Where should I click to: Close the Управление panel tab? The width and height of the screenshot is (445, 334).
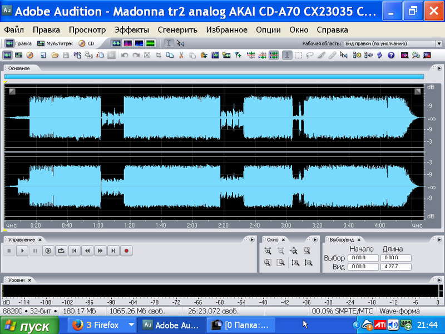[x=40, y=240]
